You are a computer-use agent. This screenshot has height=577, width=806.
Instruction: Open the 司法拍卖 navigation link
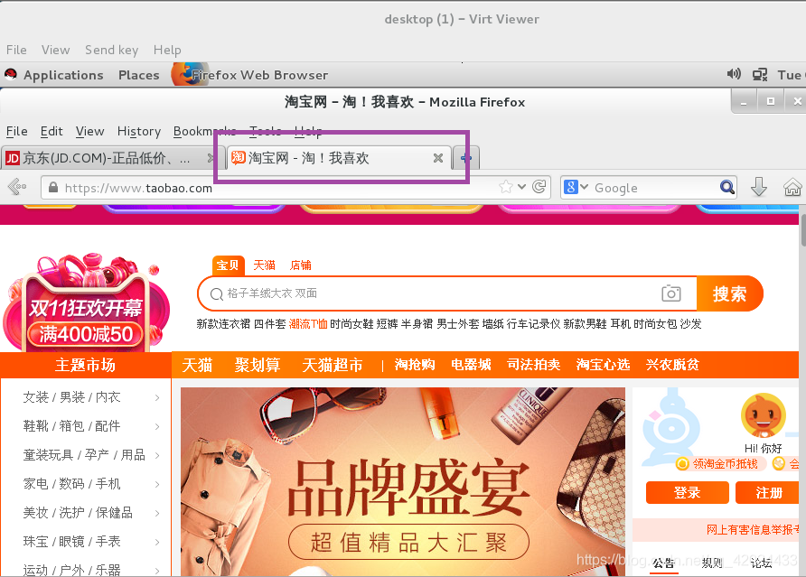coord(533,364)
